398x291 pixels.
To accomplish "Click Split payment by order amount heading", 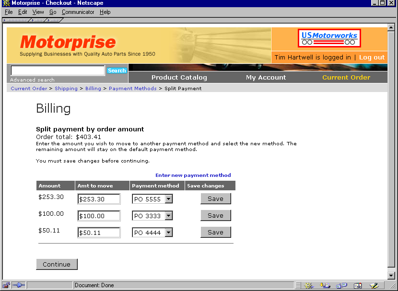I will [90, 129].
